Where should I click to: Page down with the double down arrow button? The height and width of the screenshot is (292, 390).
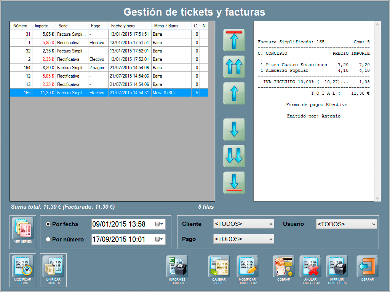pyautogui.click(x=234, y=156)
